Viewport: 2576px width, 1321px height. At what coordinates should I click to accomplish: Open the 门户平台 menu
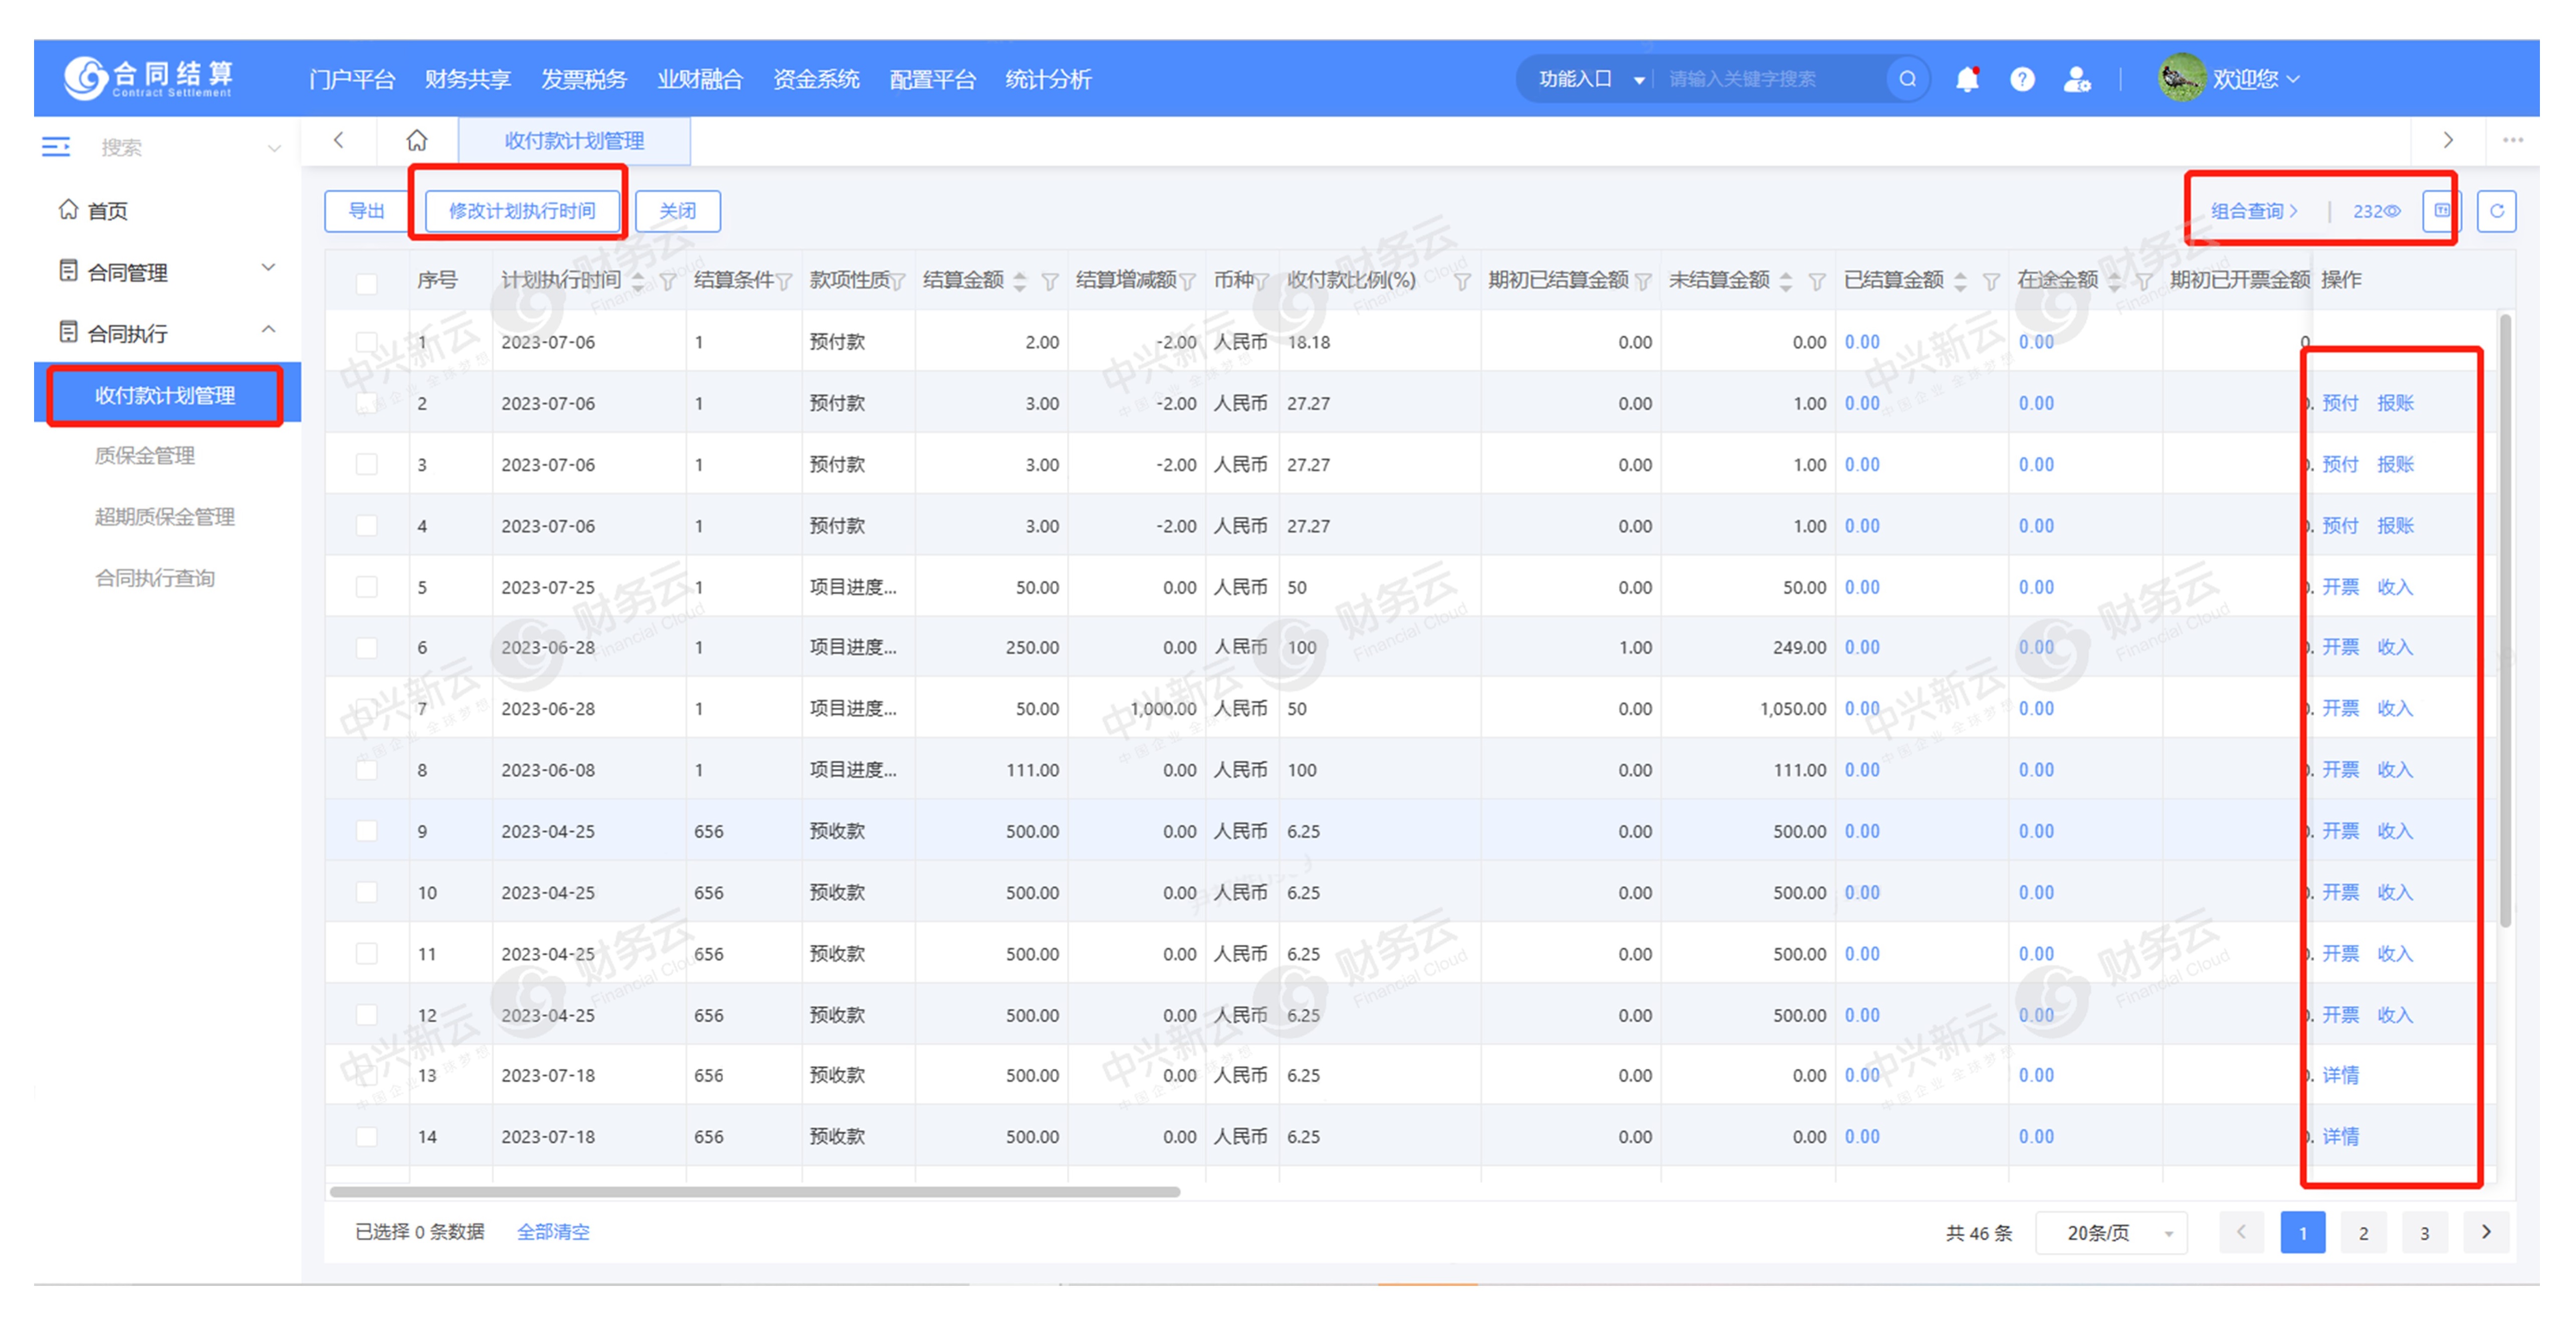tap(352, 79)
